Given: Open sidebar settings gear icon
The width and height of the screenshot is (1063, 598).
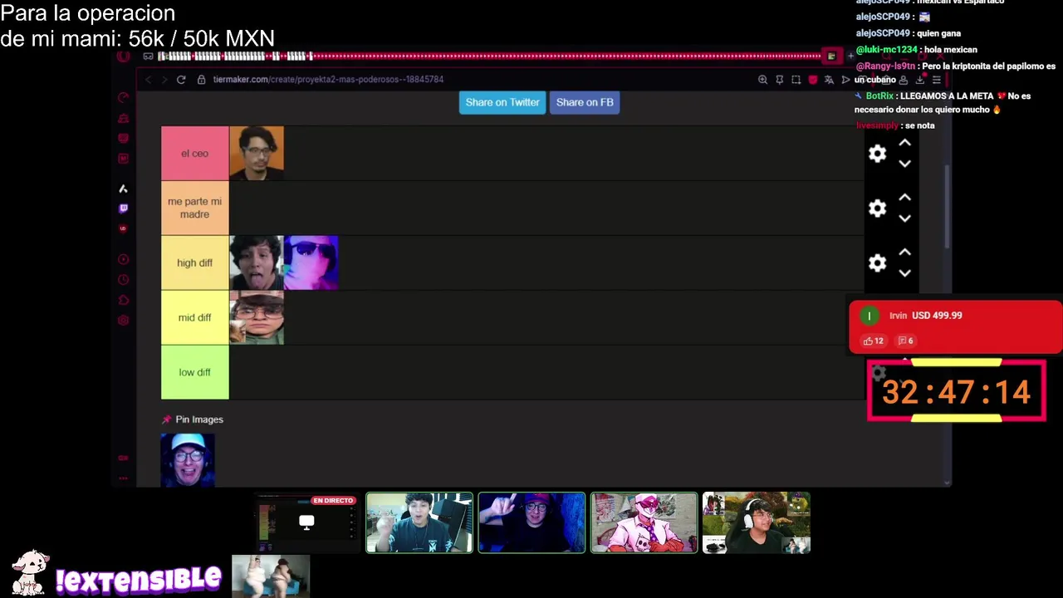Looking at the screenshot, I should click(x=124, y=321).
